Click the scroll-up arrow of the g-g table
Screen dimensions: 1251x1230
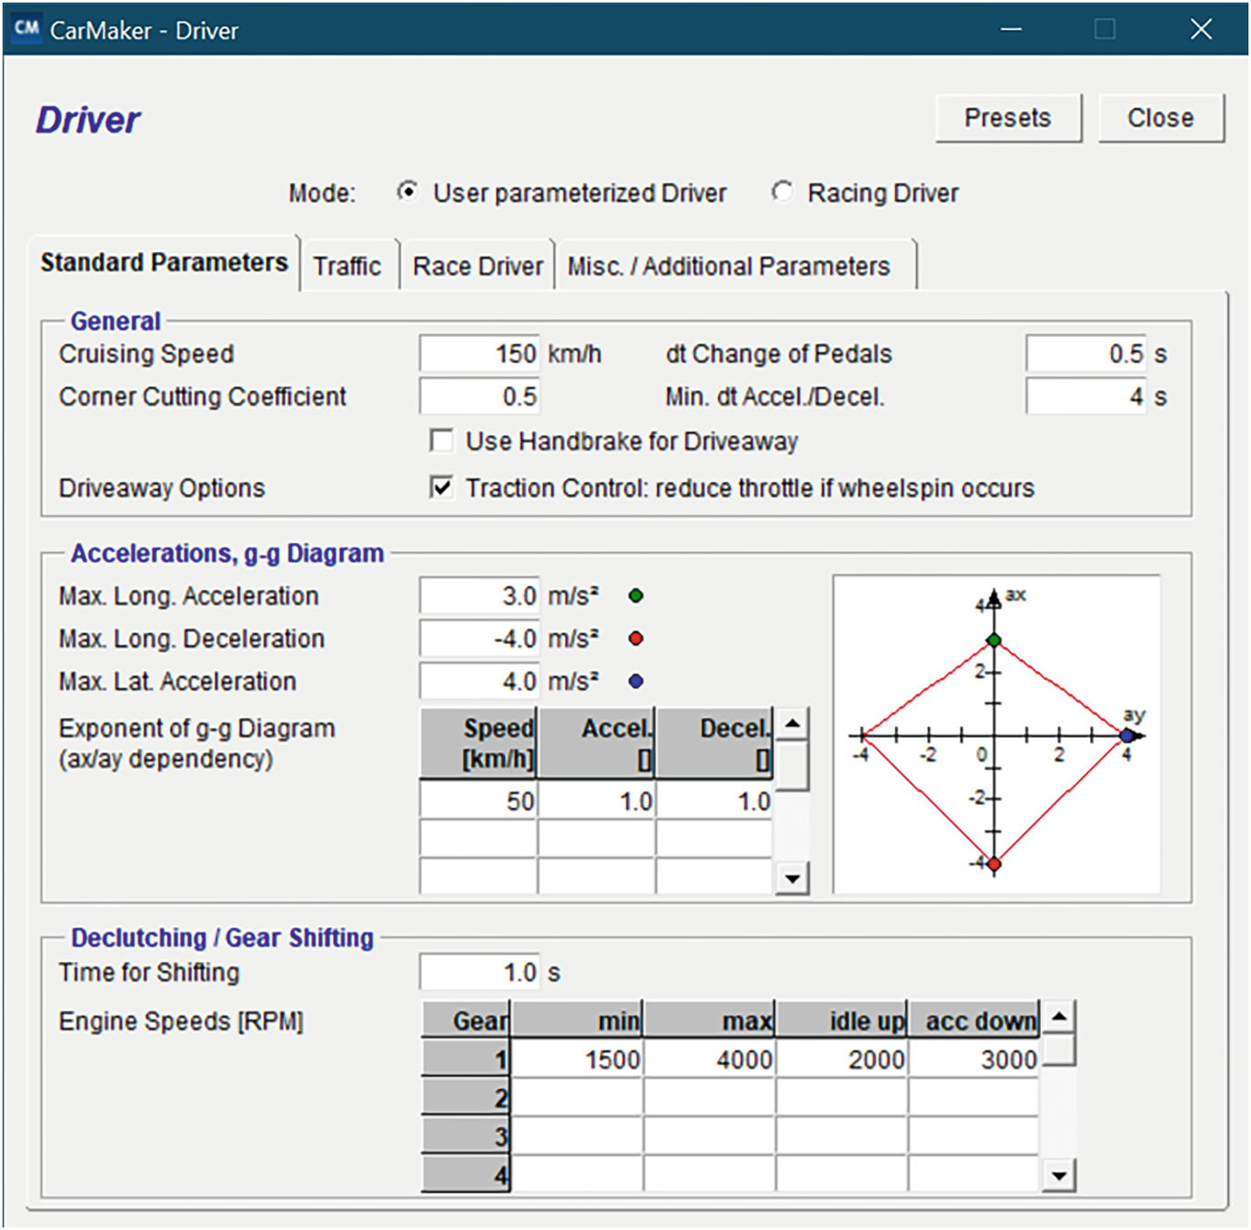(x=791, y=721)
